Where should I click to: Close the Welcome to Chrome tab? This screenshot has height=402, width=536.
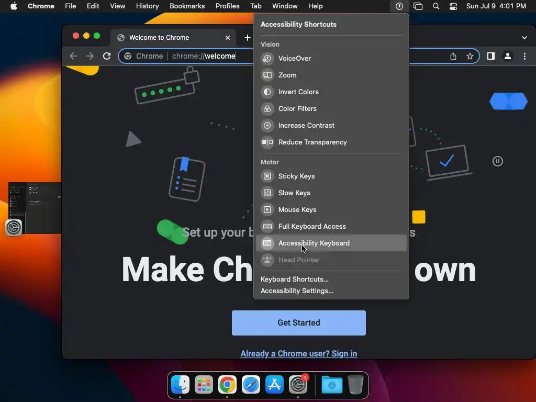[x=228, y=38]
